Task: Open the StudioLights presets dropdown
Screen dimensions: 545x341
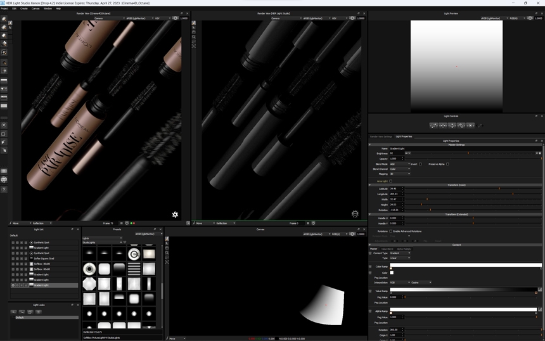Action: point(102,242)
